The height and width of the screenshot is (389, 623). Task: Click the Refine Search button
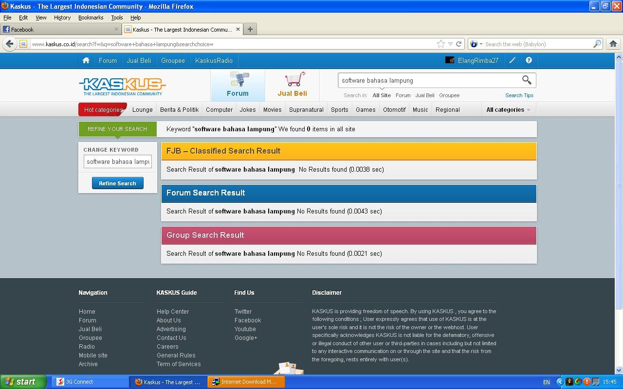point(117,183)
